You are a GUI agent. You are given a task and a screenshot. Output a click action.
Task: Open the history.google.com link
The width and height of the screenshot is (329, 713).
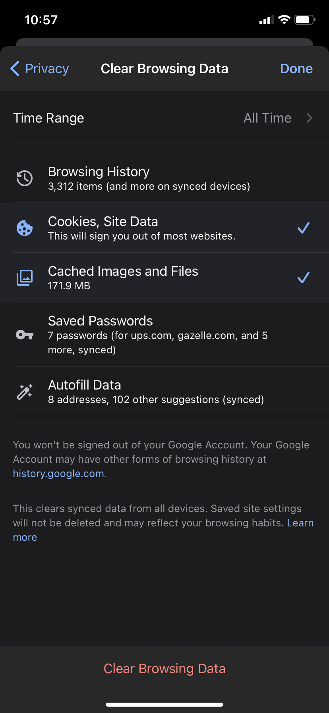coord(58,473)
